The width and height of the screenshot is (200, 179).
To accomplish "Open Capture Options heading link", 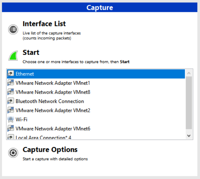I will [x=50, y=149].
